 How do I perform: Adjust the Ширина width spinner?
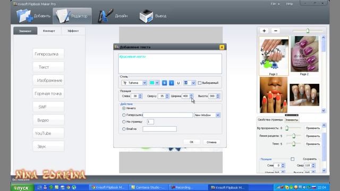pos(191,96)
